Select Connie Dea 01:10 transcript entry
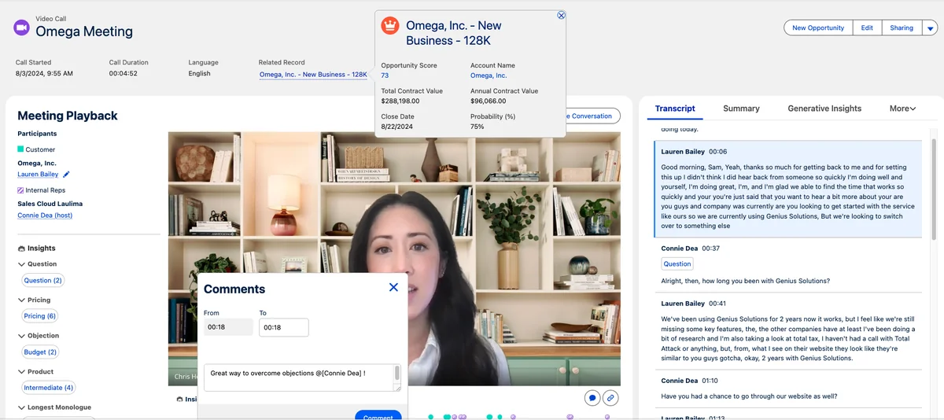This screenshot has width=944, height=420. pos(787,388)
